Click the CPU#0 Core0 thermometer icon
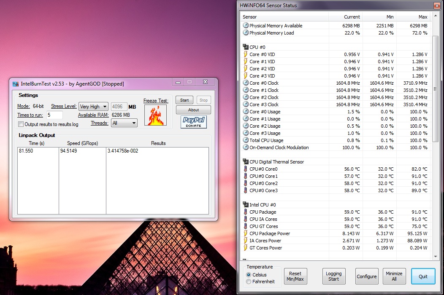The height and width of the screenshot is (295, 444). point(246,169)
